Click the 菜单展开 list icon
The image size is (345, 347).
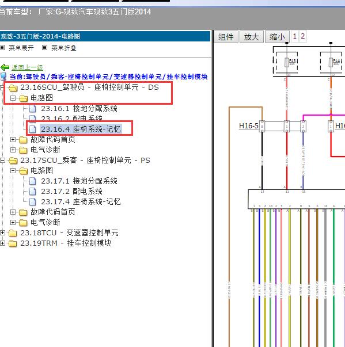tap(2, 48)
